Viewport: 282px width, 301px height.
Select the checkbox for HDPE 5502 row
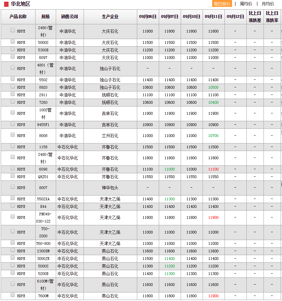[13, 79]
